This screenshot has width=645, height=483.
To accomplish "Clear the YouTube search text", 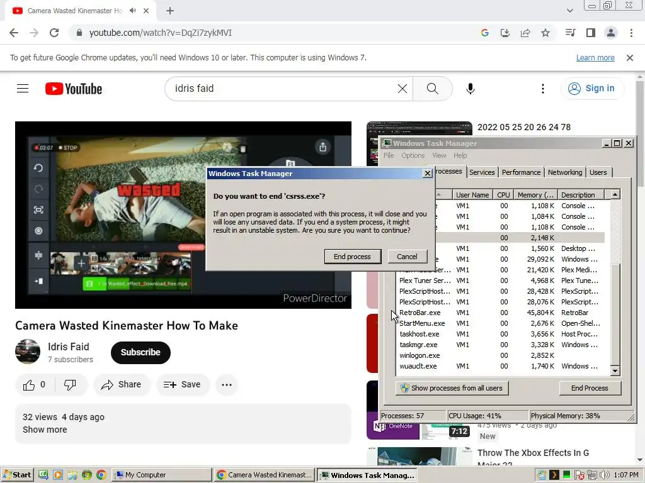I will point(402,88).
